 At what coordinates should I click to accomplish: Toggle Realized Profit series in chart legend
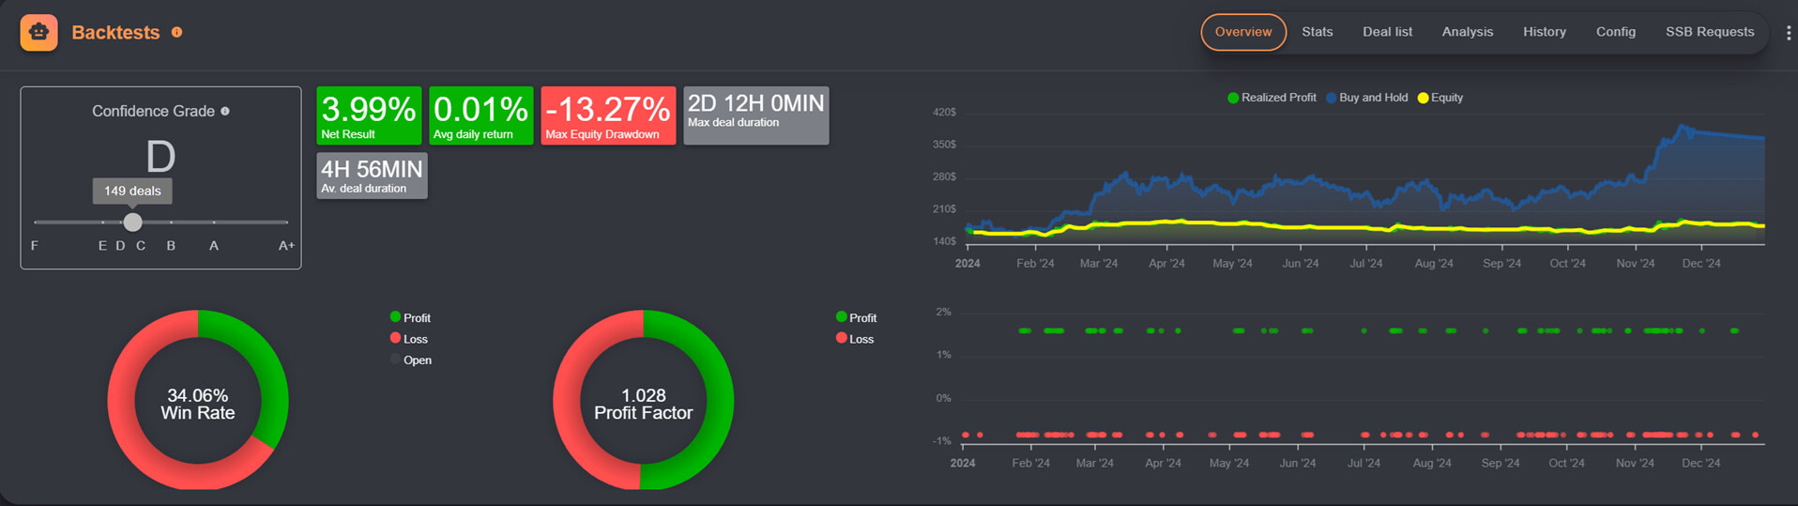click(1272, 98)
